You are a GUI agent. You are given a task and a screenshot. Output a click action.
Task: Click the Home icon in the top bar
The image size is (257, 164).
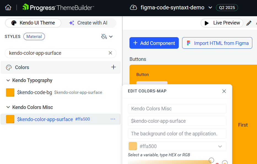8,7
